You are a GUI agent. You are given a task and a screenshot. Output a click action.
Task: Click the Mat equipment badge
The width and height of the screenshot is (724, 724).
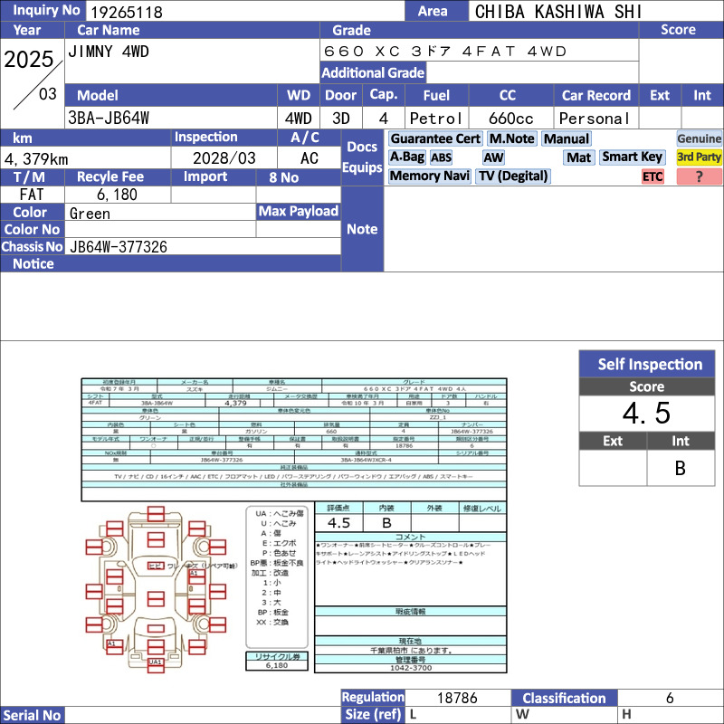point(578,157)
